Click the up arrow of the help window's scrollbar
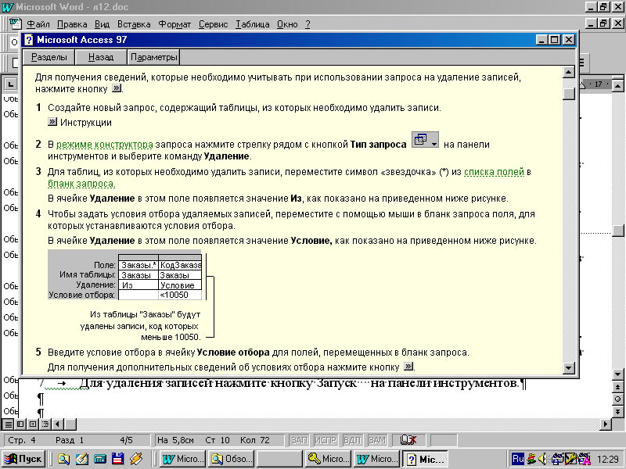Viewport: 626px width, 469px height. click(x=569, y=72)
